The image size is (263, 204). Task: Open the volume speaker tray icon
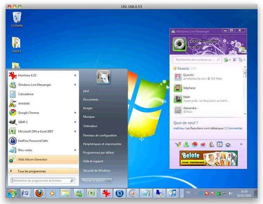pos(231,193)
